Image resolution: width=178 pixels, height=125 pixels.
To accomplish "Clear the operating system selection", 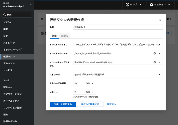I will click(x=155, y=62).
